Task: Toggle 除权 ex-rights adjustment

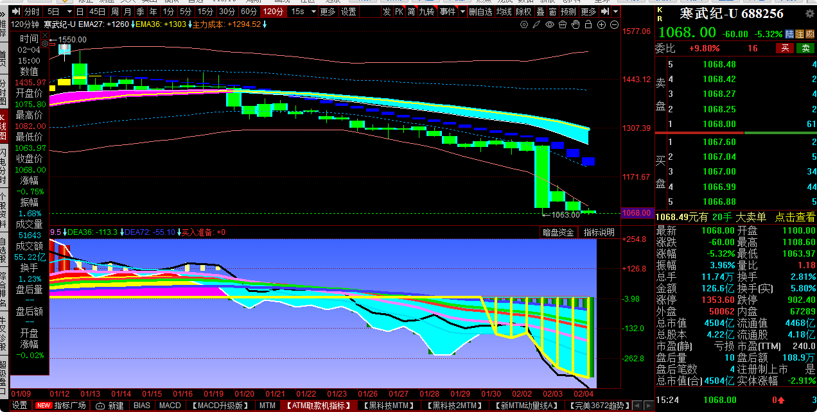Action: tap(523, 12)
